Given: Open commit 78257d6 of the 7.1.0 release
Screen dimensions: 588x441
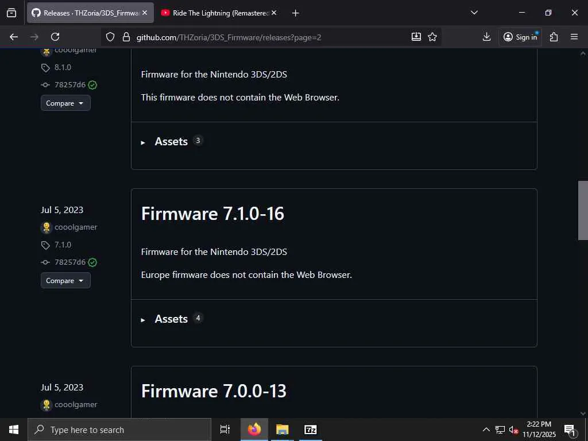Looking at the screenshot, I should click(x=69, y=262).
